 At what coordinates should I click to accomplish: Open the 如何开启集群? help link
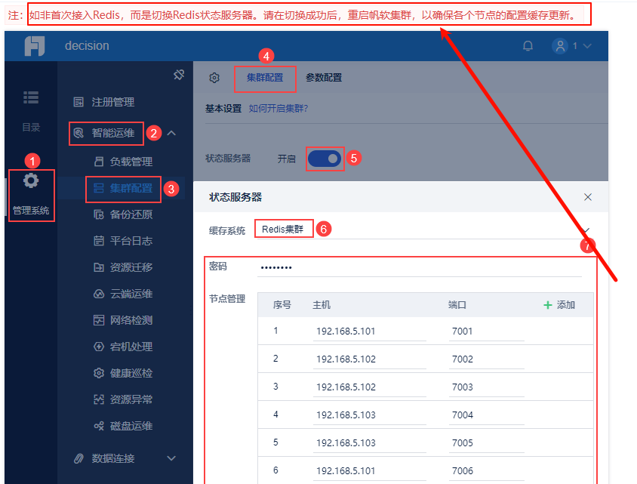pos(278,109)
